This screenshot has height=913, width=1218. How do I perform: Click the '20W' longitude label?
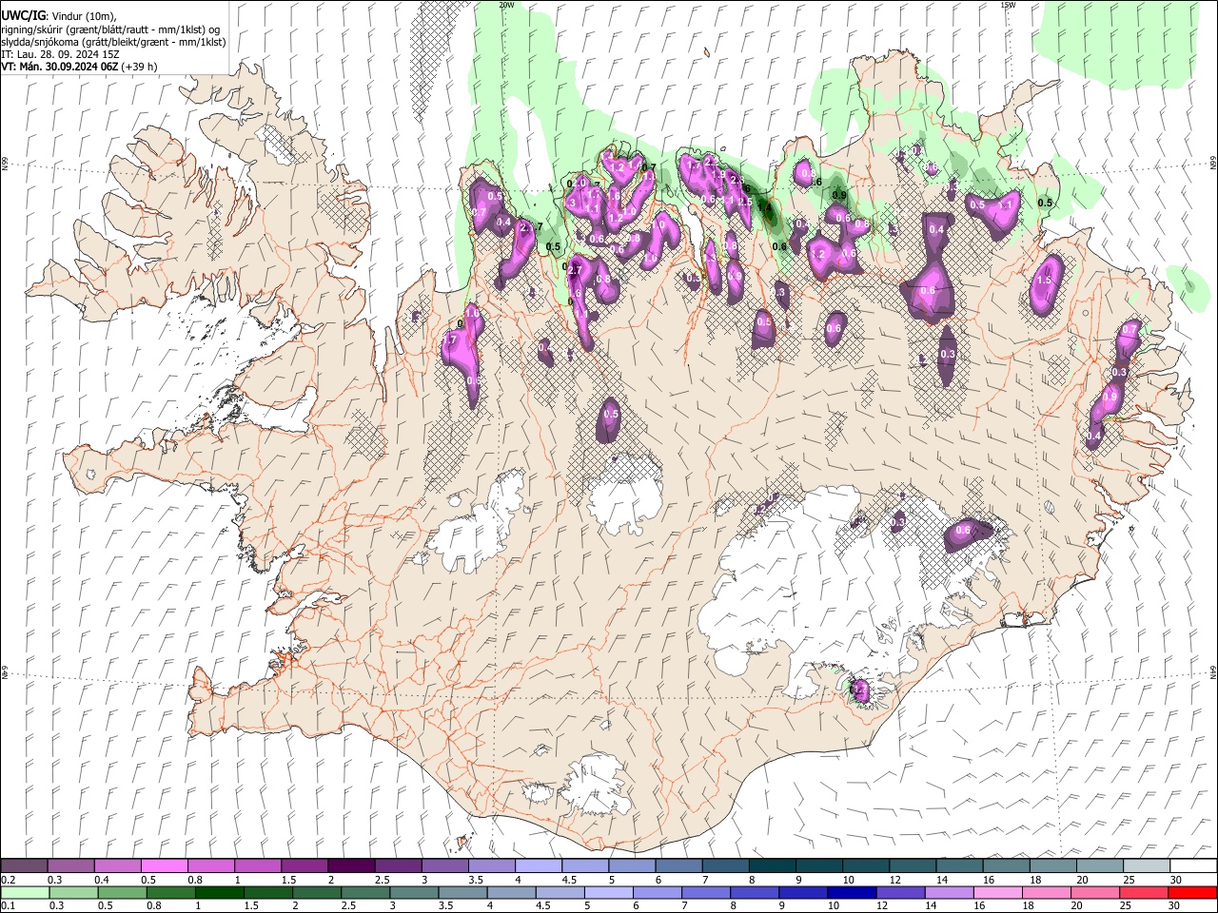pos(506,5)
